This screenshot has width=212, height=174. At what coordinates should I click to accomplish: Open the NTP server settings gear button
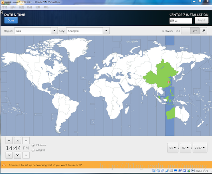(x=204, y=31)
